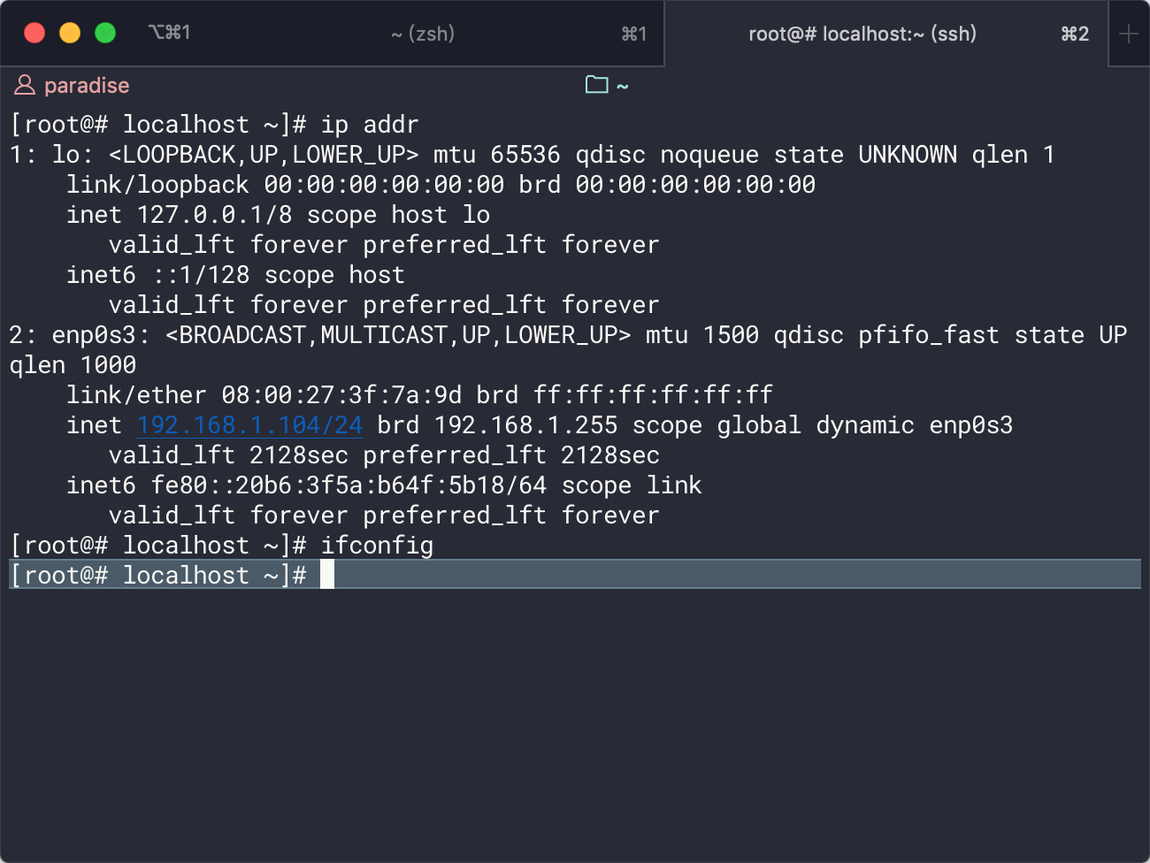The width and height of the screenshot is (1150, 863).
Task: Click the 'ifconfig' command text
Action: tap(377, 546)
